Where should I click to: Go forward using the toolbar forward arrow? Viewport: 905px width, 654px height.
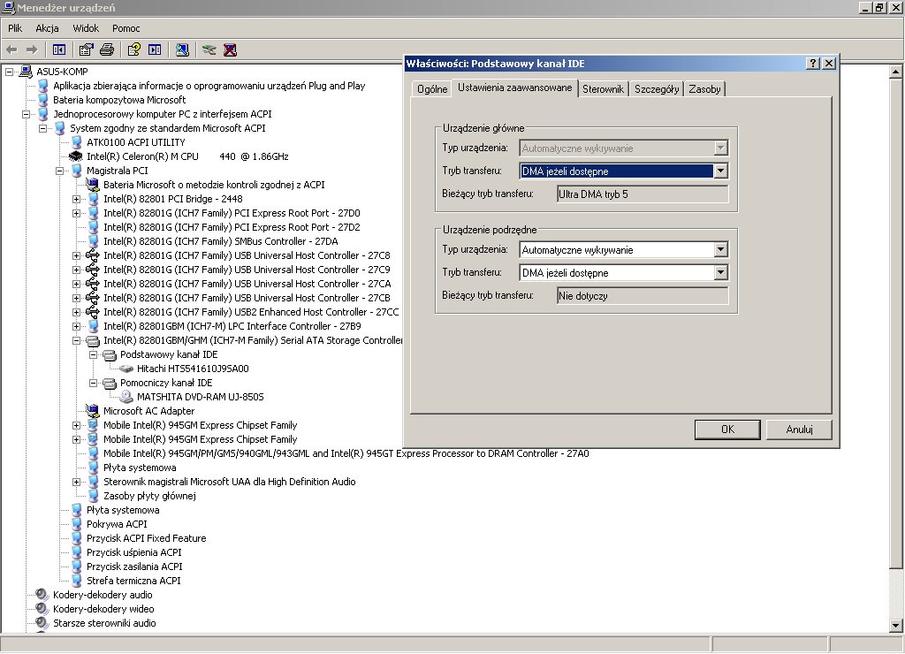33,50
